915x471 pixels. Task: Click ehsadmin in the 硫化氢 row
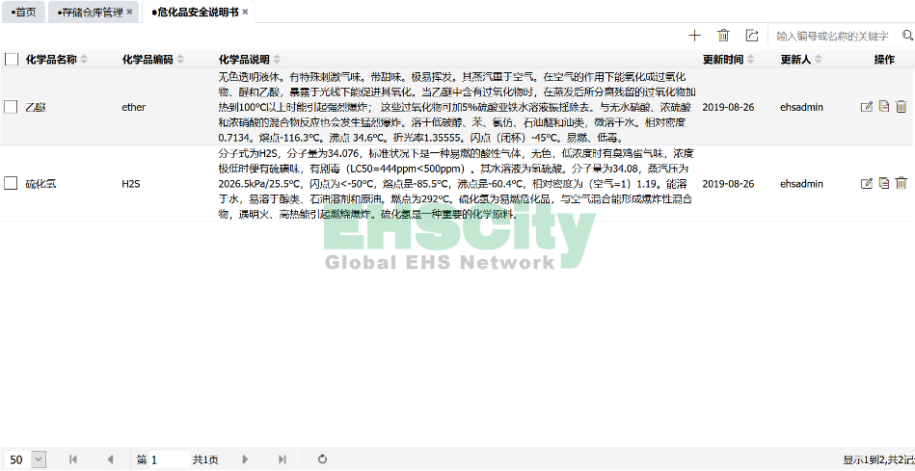pyautogui.click(x=802, y=184)
